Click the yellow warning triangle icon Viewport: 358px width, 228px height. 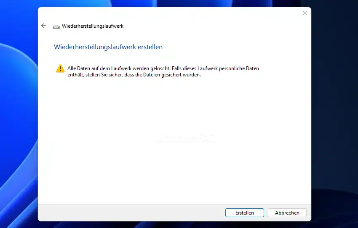60,68
